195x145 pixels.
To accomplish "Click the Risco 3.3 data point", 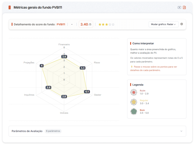I will [x=82, y=68].
